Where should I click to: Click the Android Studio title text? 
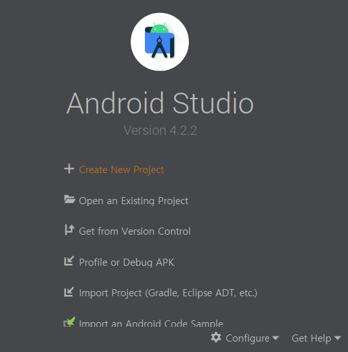[x=160, y=103]
